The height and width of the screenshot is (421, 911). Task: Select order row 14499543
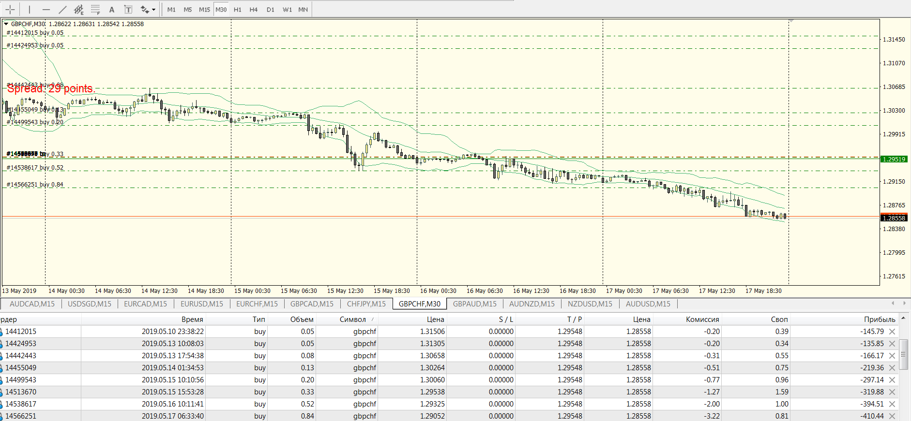coord(449,380)
